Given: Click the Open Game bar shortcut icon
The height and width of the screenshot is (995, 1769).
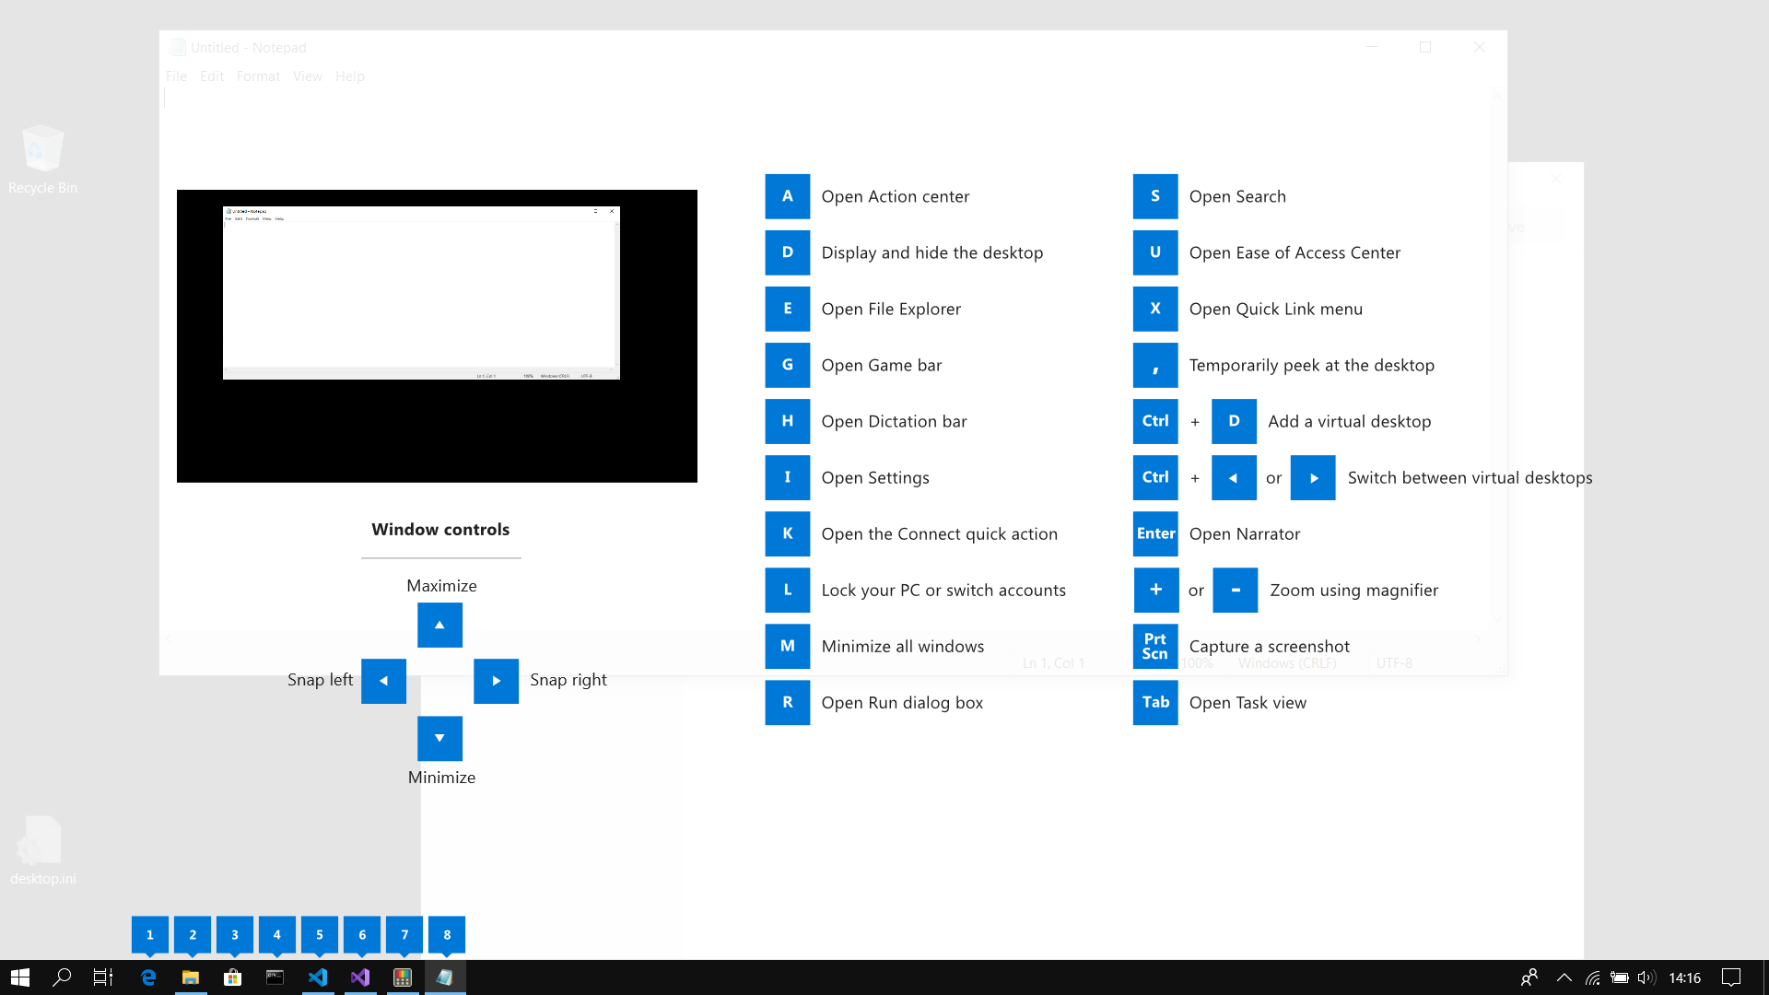Looking at the screenshot, I should [788, 365].
